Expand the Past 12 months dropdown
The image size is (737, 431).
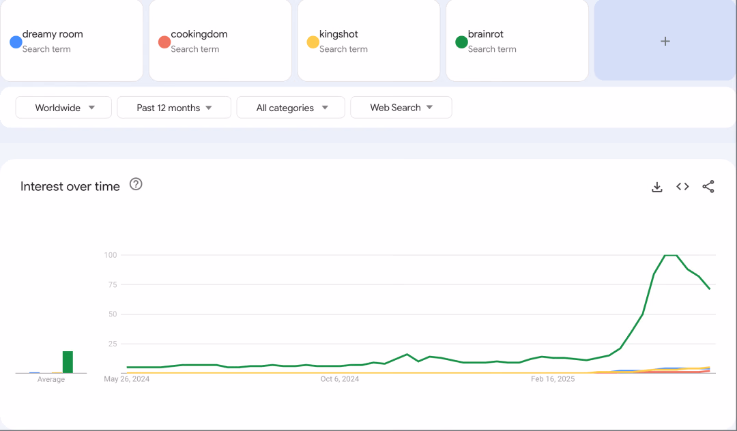174,108
